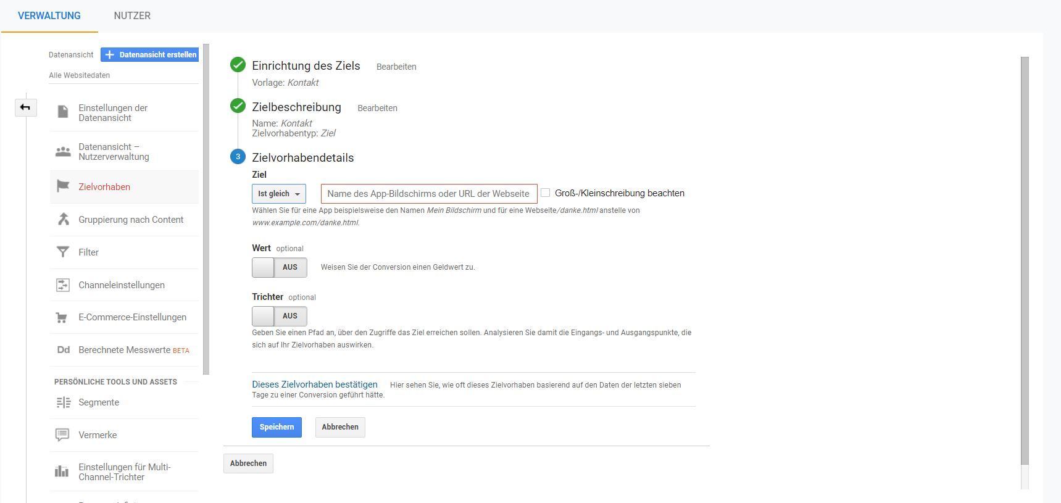Switch to the Verwaltung tab
Image resolution: width=1061 pixels, height=503 pixels.
click(x=49, y=15)
